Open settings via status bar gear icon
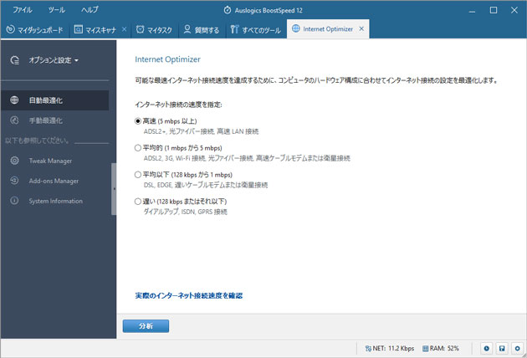The height and width of the screenshot is (358, 527). pos(516,348)
